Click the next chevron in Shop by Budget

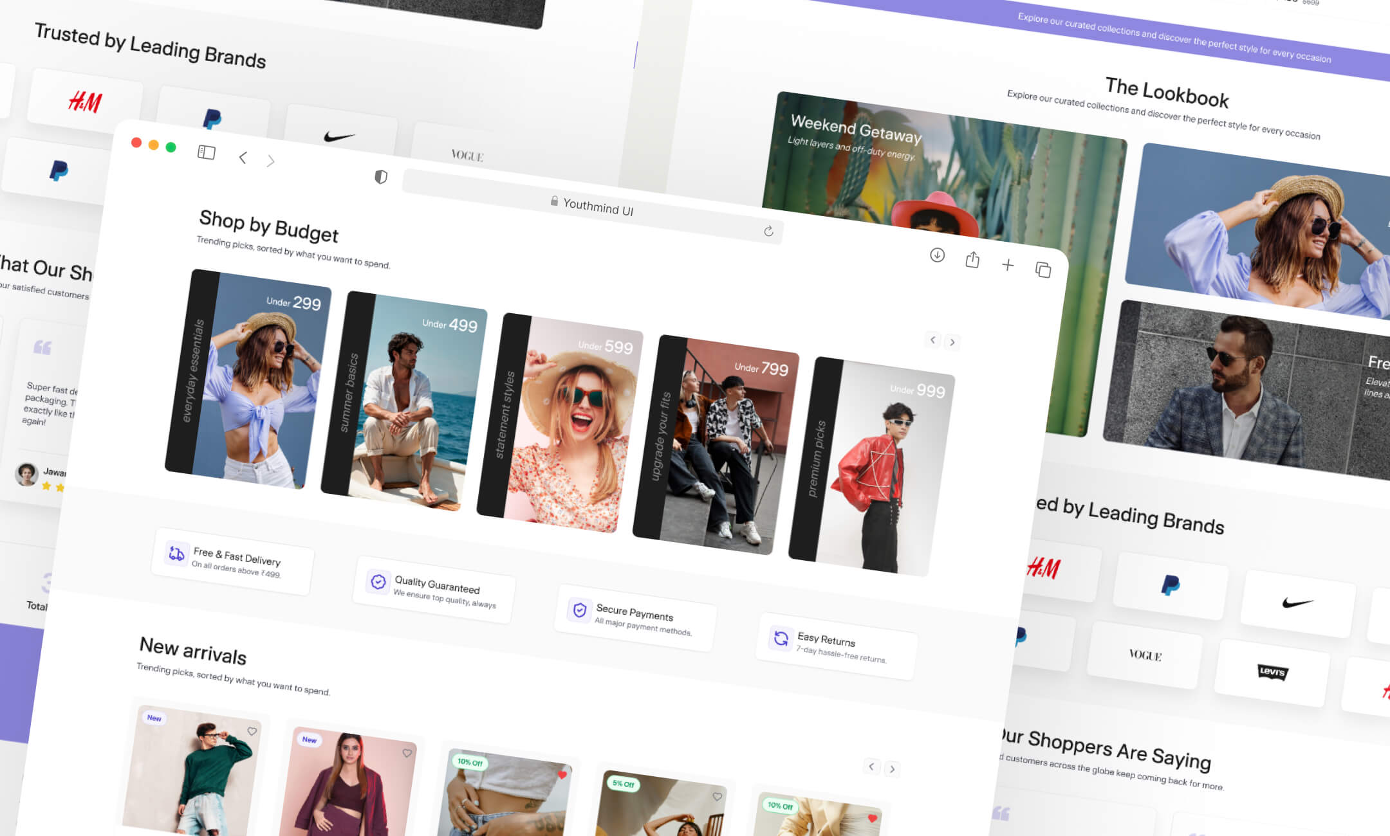(x=952, y=342)
